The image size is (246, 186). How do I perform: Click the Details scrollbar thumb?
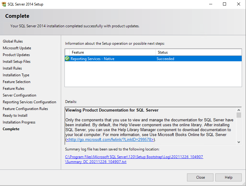239,115
